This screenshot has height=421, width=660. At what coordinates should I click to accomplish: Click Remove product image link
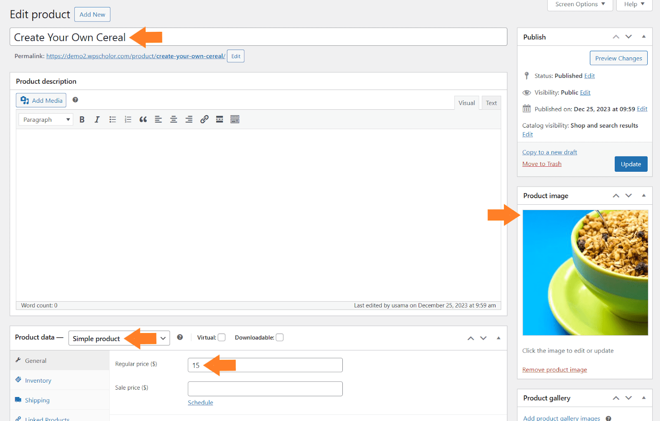(554, 370)
